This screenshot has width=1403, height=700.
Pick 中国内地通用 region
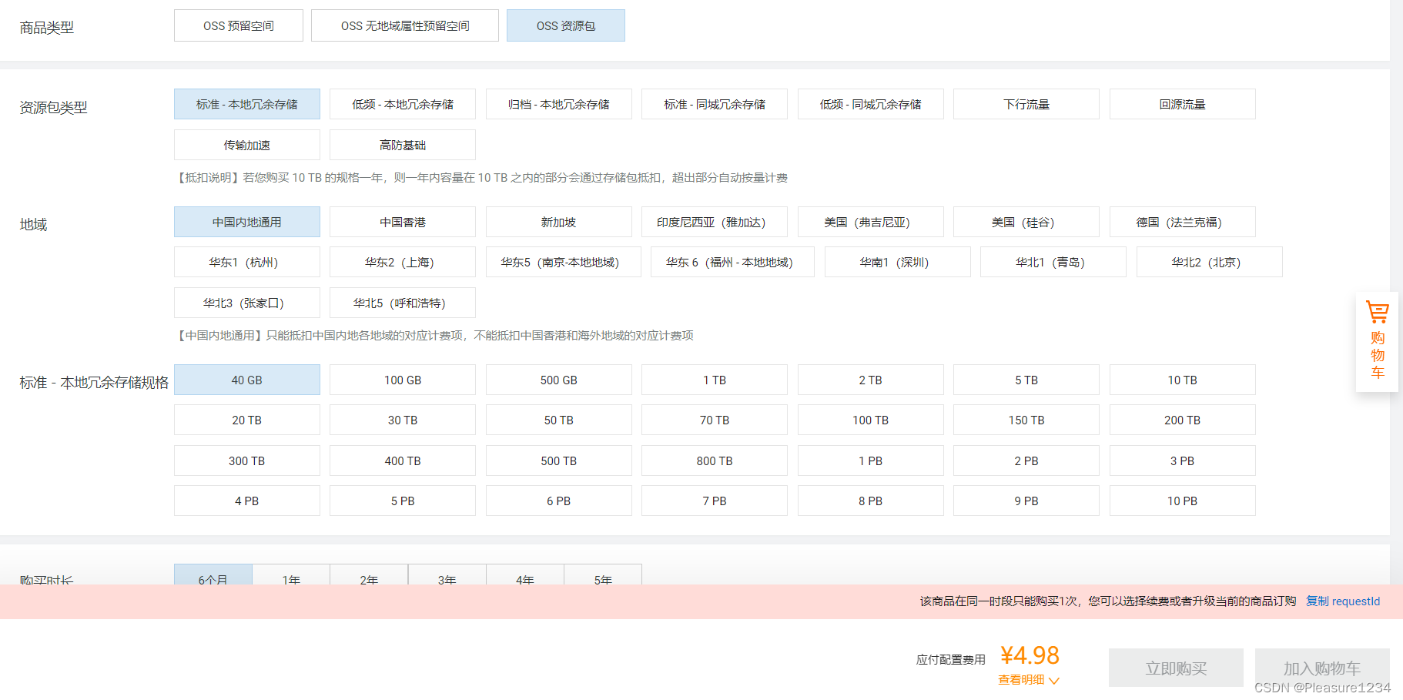click(x=247, y=222)
